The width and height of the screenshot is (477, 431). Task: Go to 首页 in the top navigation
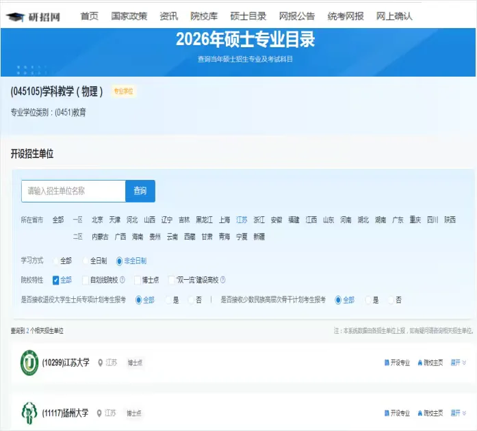click(x=90, y=16)
